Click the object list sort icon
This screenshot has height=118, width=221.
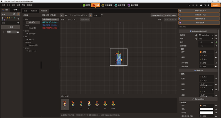coord(14,14)
